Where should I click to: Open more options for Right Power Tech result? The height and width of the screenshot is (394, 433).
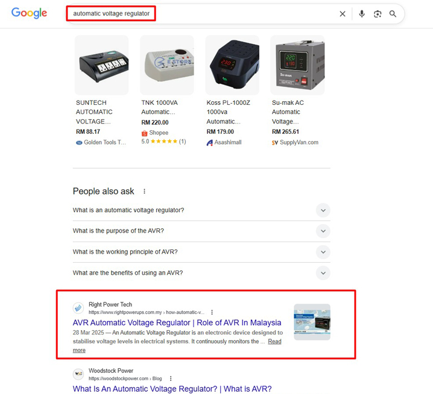click(212, 312)
